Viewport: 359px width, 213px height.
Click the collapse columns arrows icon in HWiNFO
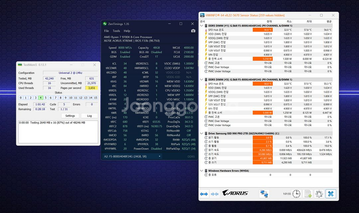(215, 193)
